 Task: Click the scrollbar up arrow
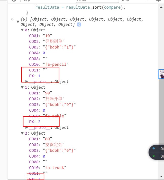161,7
